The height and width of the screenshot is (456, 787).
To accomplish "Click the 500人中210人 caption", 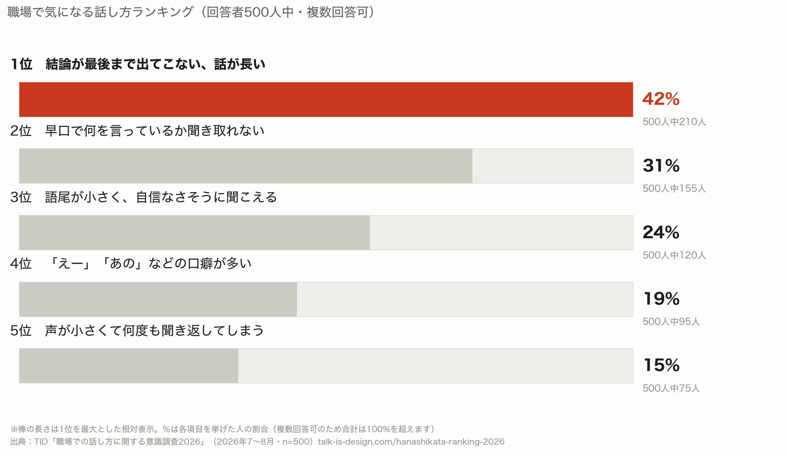I will point(674,122).
